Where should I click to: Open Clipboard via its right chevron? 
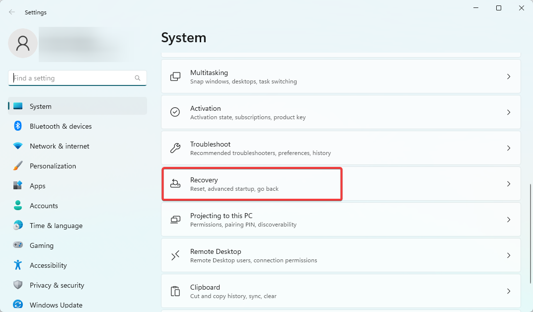point(509,291)
